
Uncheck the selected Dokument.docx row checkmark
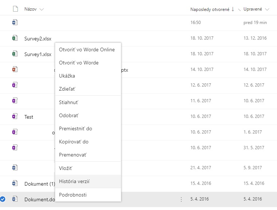click(x=3, y=199)
